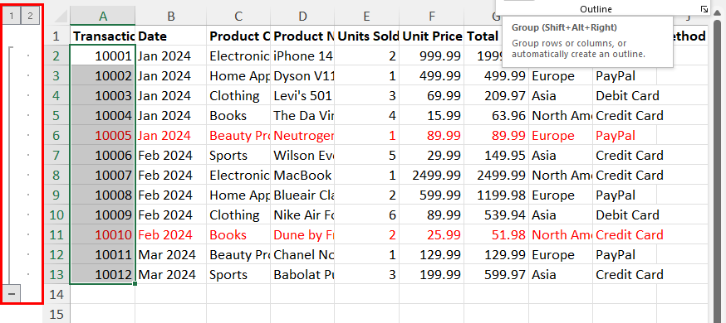Click the Transaction header cell A1
Image resolution: width=726 pixels, height=323 pixels.
click(x=103, y=36)
